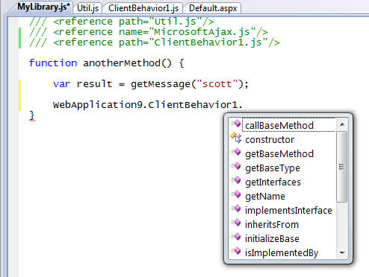Click the getBaseType method icon
Screen dimensions: 369x277
(x=236, y=166)
